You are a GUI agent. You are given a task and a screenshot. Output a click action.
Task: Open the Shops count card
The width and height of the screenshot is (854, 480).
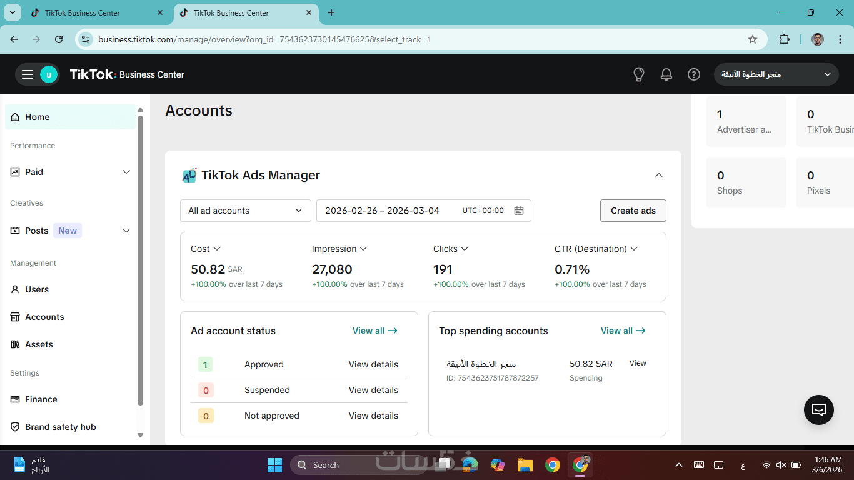(x=746, y=182)
